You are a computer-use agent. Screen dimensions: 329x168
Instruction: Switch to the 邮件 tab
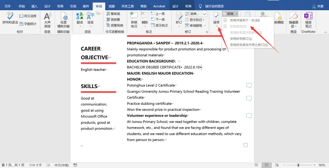click(86, 6)
